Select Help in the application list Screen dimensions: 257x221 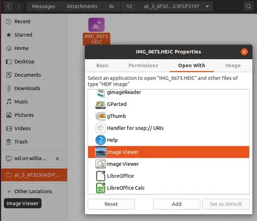click(x=168, y=140)
